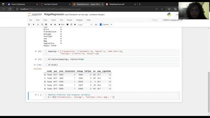Rename the notebook title RidgeRegression
The width and height of the screenshot is (210, 118).
[x=54, y=14]
